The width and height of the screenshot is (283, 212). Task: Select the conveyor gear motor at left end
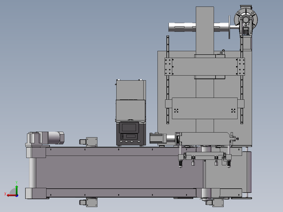[45, 139]
